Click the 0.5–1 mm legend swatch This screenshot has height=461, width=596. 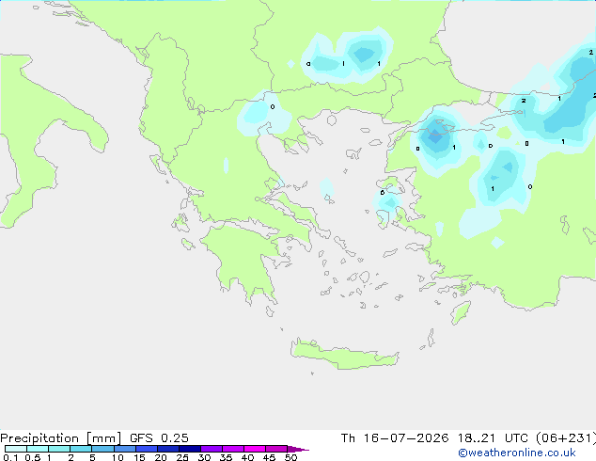[x=38, y=449]
